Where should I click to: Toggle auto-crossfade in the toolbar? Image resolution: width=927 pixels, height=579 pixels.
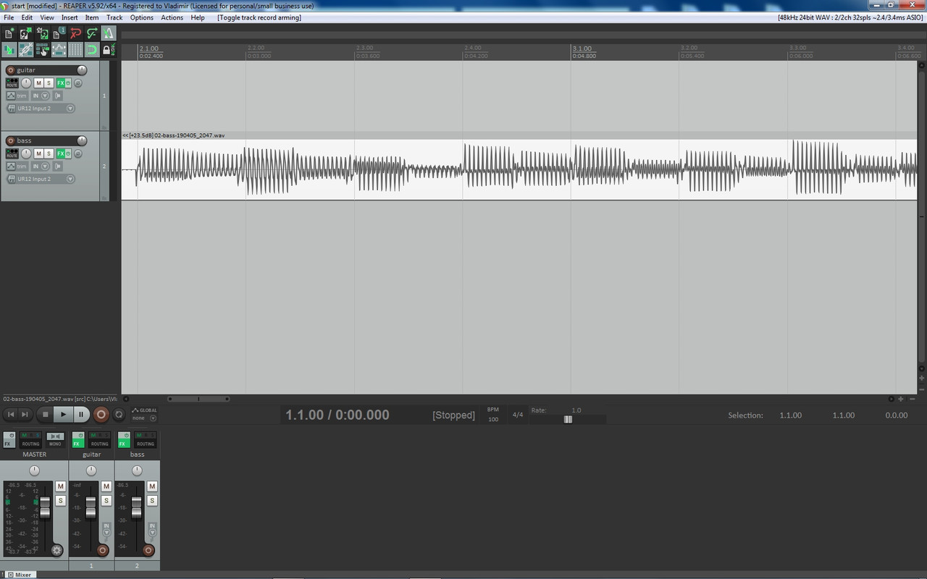point(9,50)
